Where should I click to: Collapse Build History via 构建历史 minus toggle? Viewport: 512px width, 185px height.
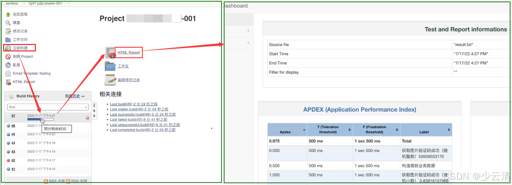tap(83, 96)
